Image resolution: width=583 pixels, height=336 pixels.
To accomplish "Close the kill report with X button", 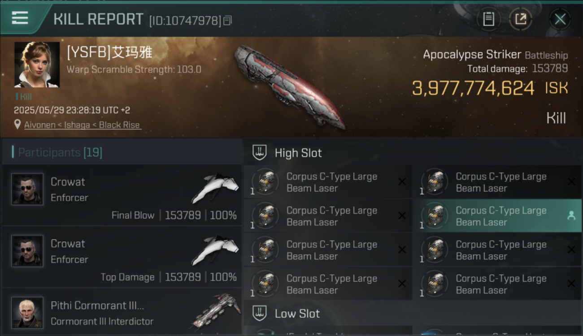I will 560,19.
